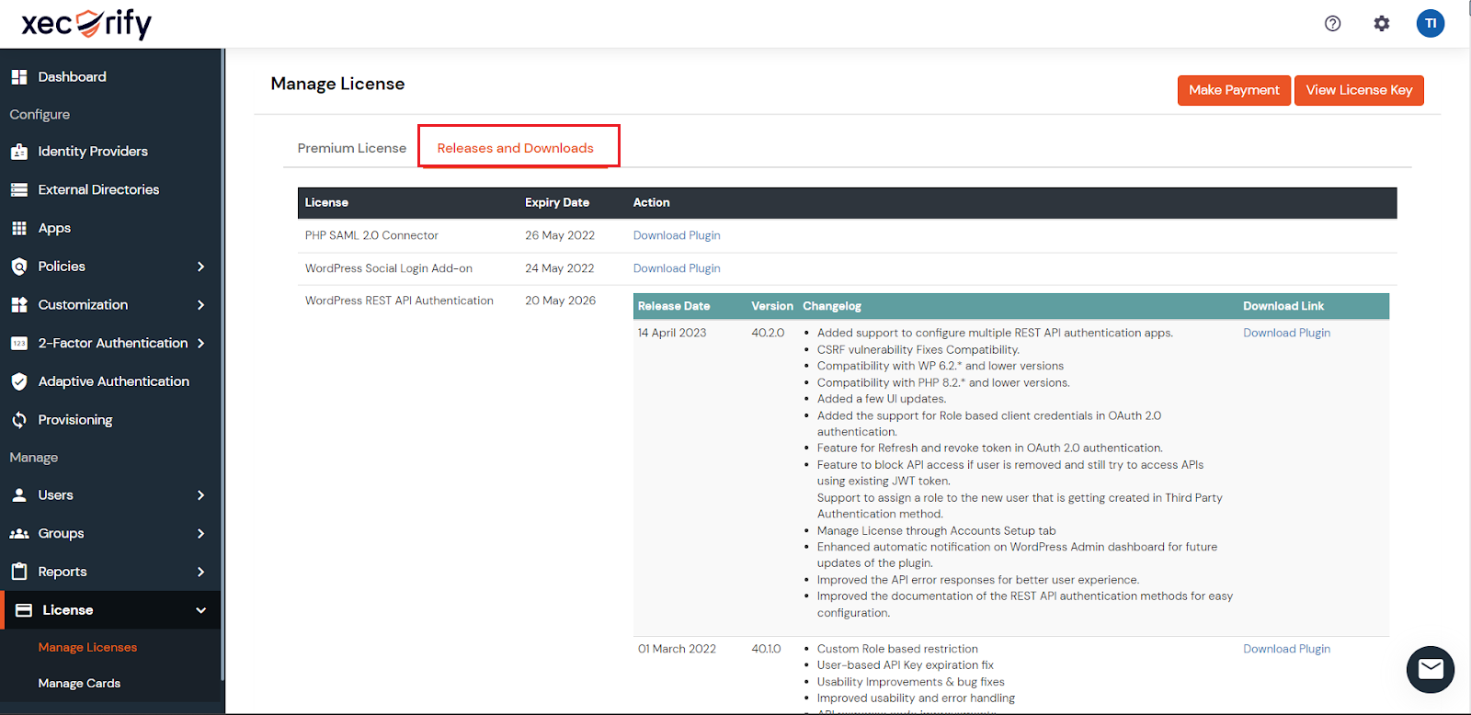Click the 14 April 2023 release date
The width and height of the screenshot is (1471, 715).
(x=672, y=333)
